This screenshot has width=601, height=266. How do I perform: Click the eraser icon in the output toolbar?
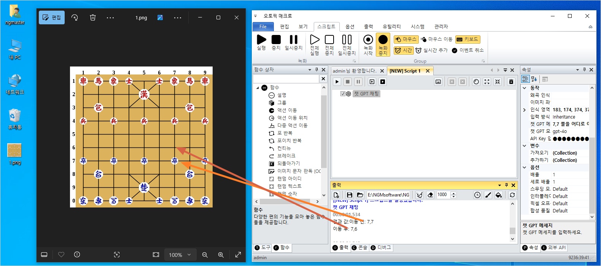(x=430, y=195)
